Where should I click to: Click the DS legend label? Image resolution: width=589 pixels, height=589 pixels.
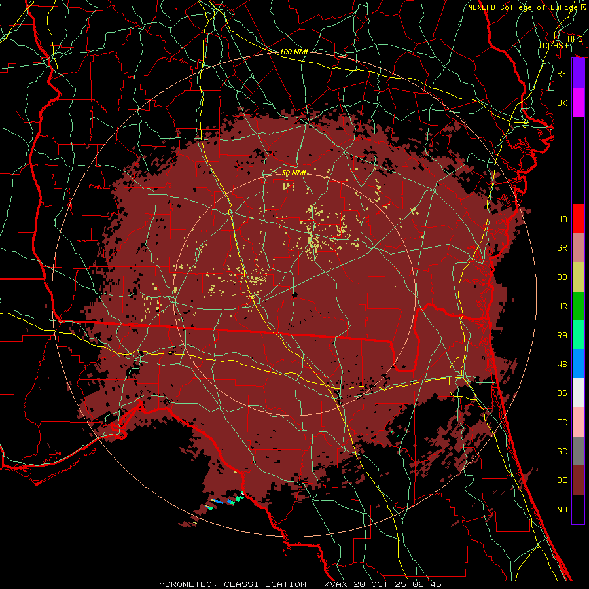click(x=562, y=393)
